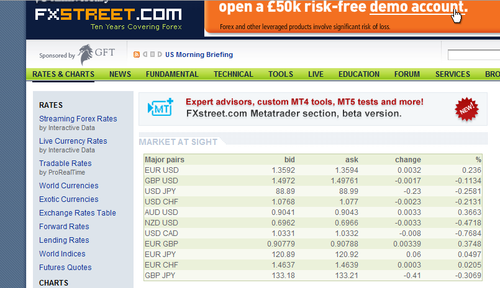Open Exotic Currencies link
This screenshot has width=500, height=288.
click(x=68, y=199)
